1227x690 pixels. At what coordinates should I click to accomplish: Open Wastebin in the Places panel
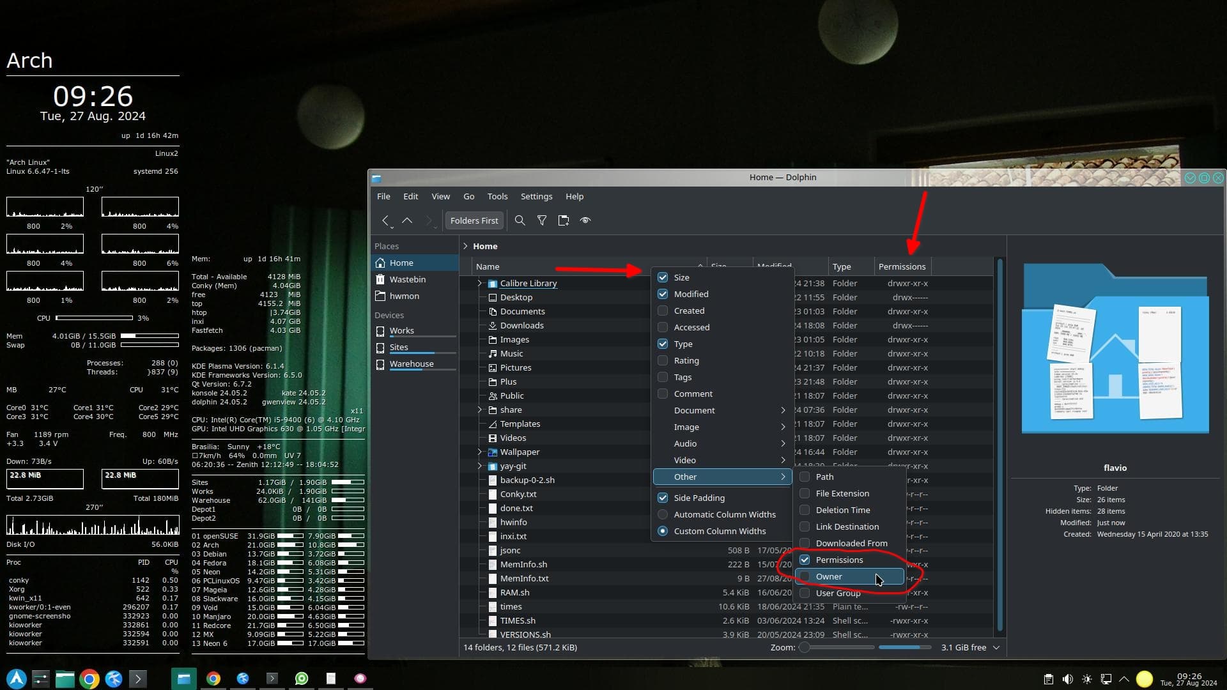pos(407,279)
